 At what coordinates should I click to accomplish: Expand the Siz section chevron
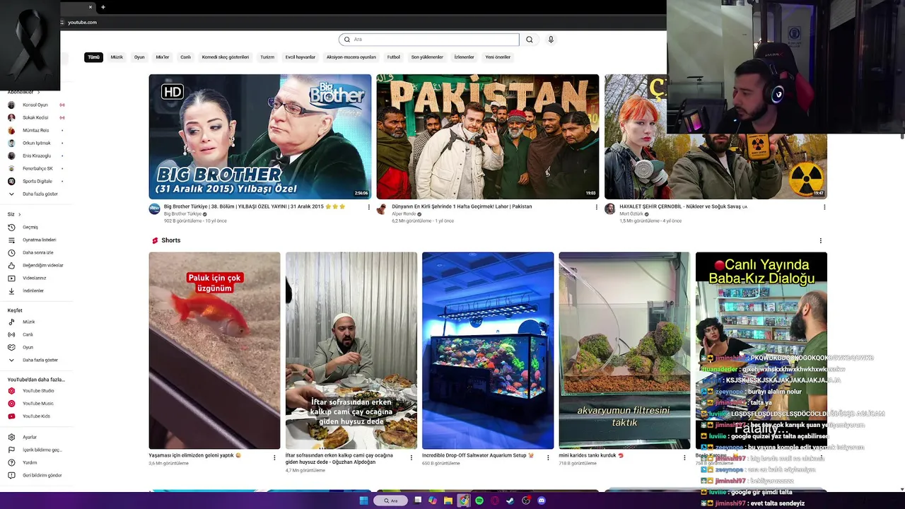pyautogui.click(x=19, y=214)
